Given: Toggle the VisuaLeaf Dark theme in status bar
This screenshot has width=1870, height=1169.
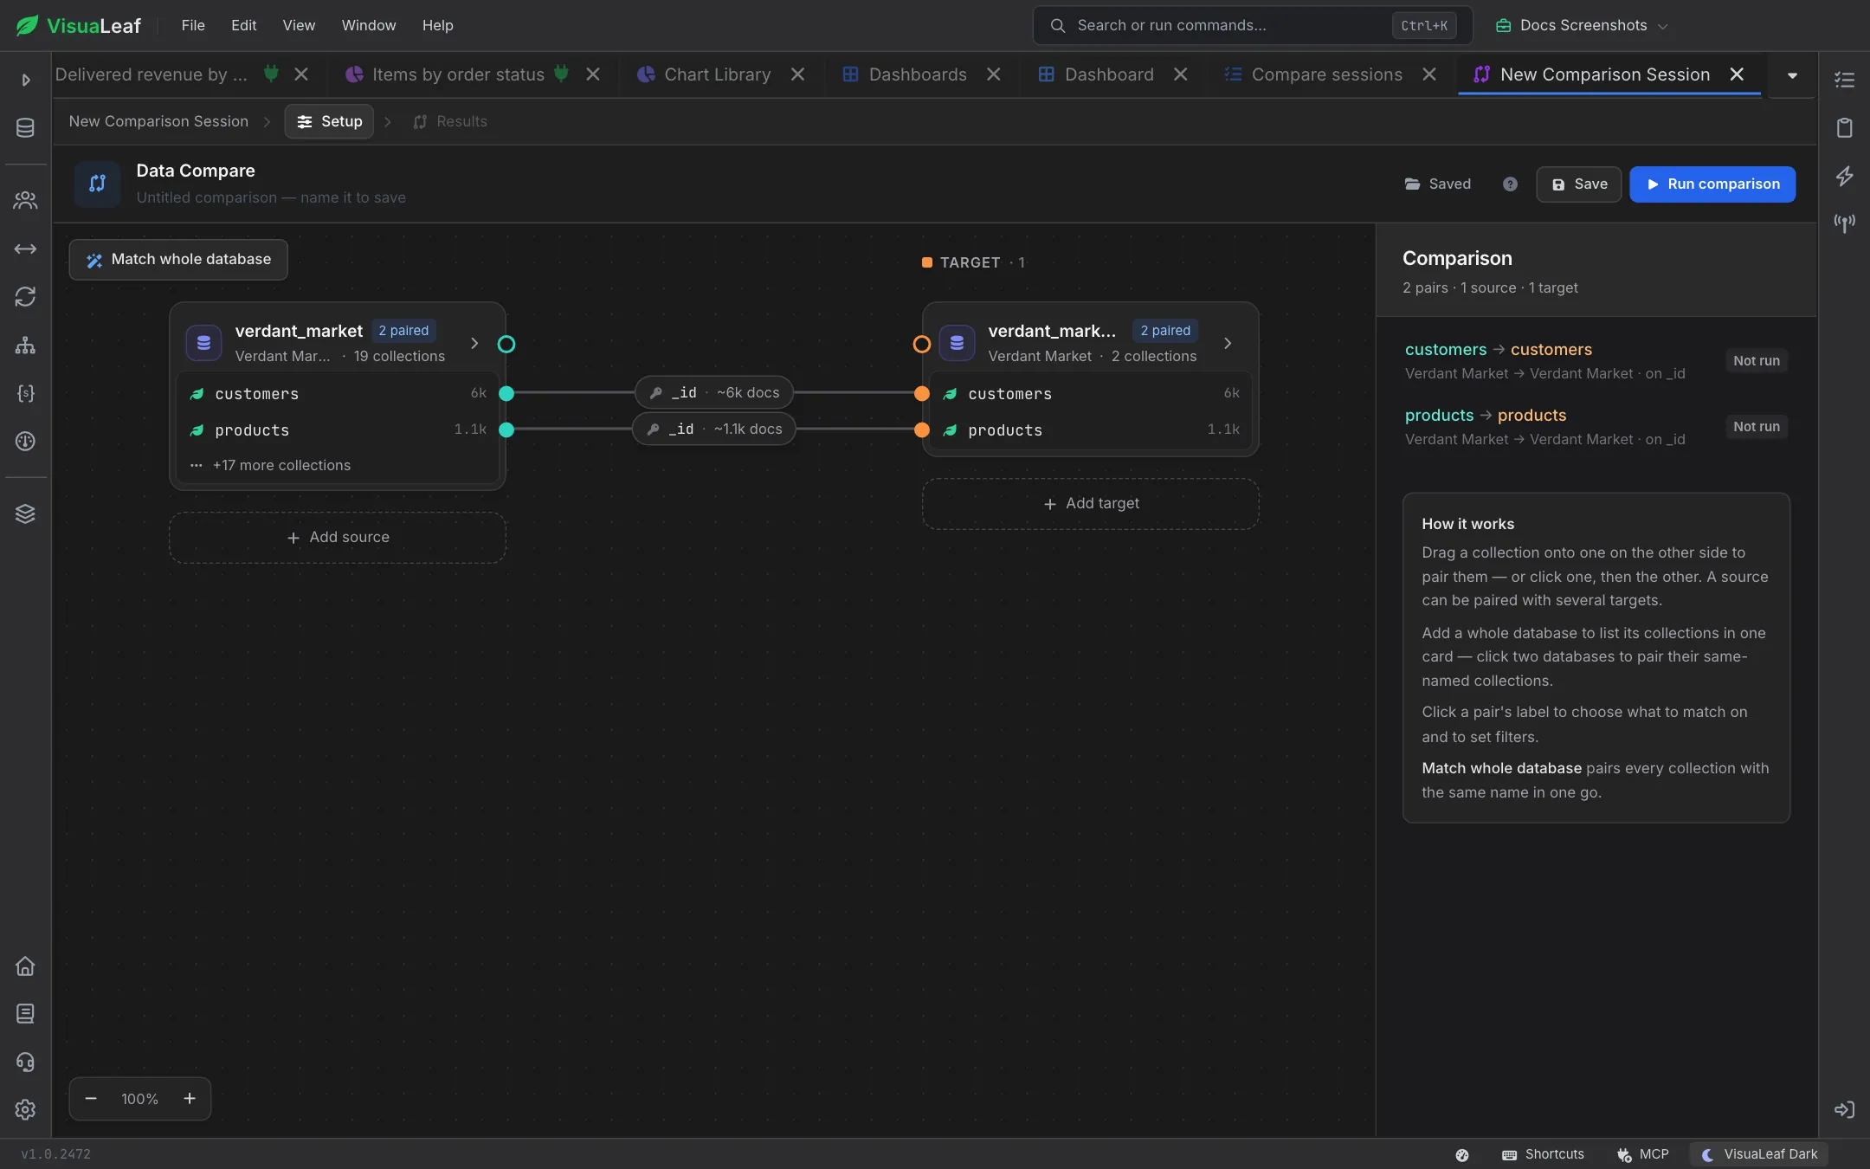Looking at the screenshot, I should point(1759,1154).
